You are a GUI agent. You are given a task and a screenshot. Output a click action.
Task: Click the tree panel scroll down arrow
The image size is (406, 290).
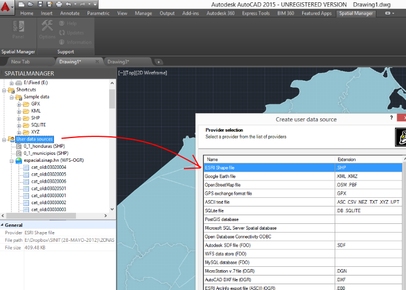click(x=112, y=209)
